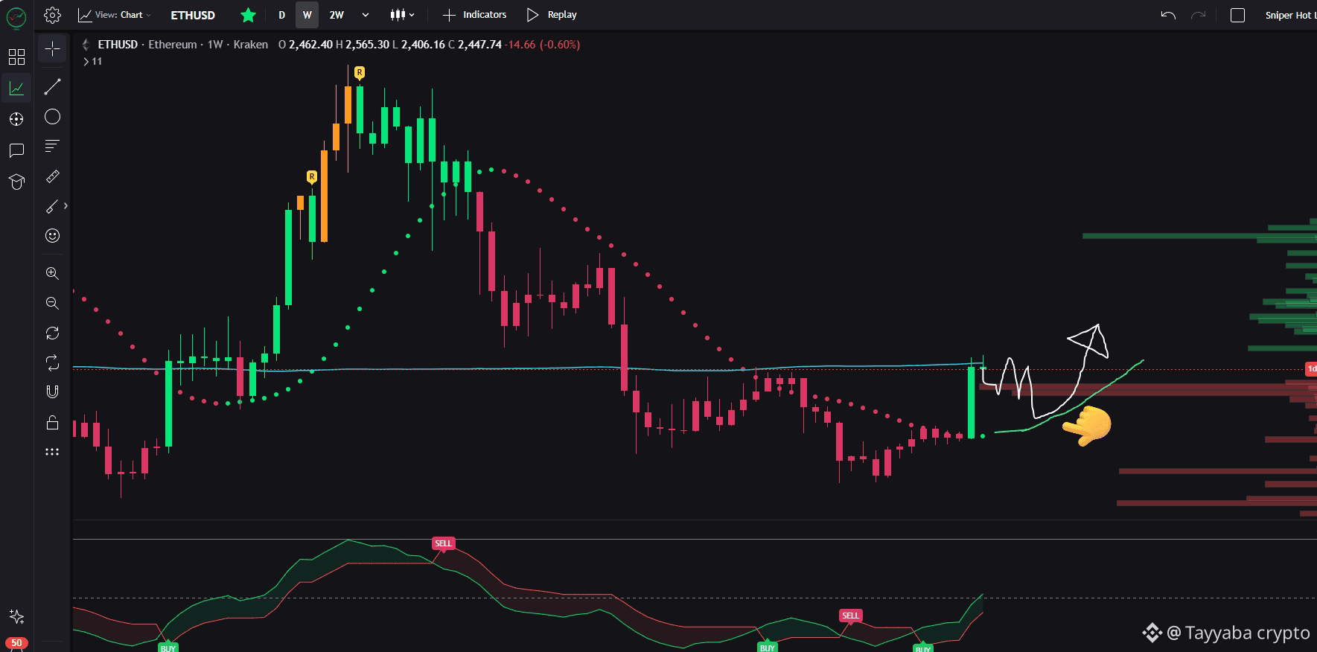
Task: Click the circular refresh arrows icon
Action: [x=52, y=333]
